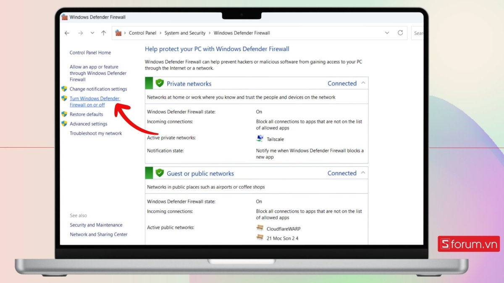Click the Tailscale network name

[275, 139]
